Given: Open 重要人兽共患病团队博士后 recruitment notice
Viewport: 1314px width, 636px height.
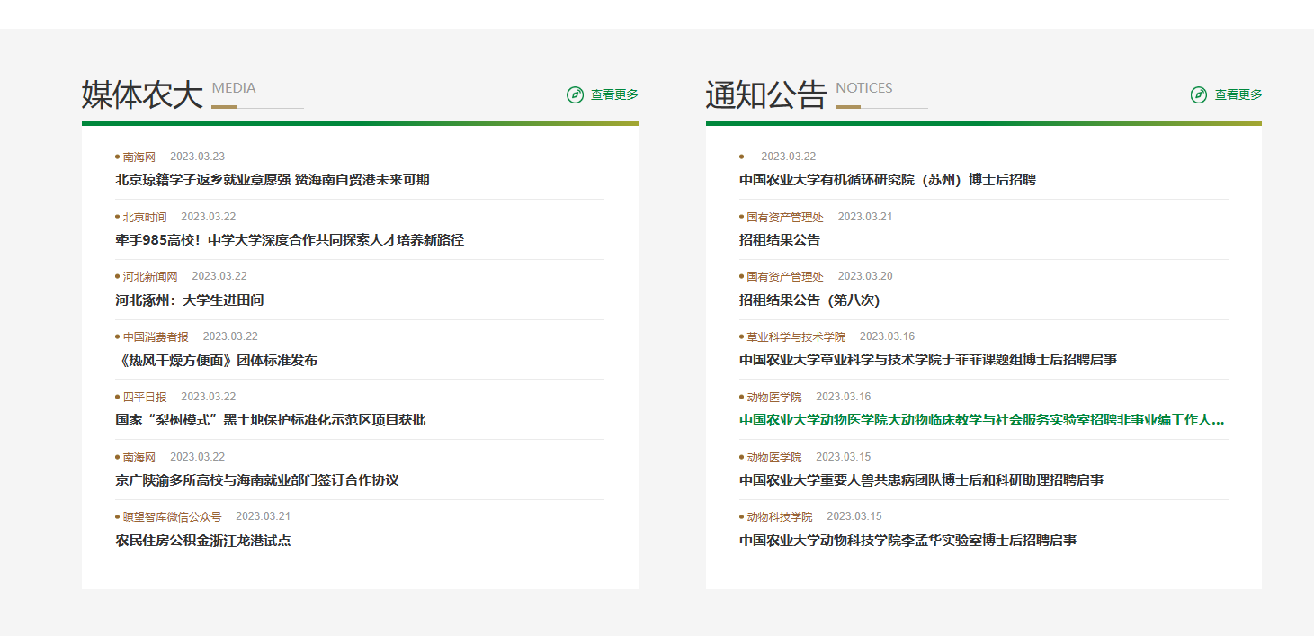Looking at the screenshot, I should (x=921, y=480).
